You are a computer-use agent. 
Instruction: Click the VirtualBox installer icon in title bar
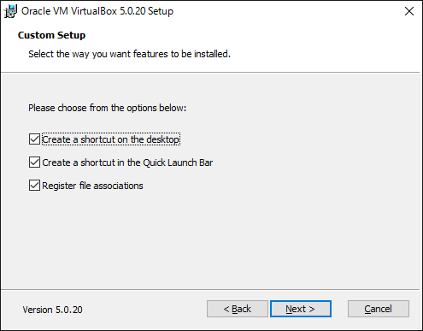point(10,11)
